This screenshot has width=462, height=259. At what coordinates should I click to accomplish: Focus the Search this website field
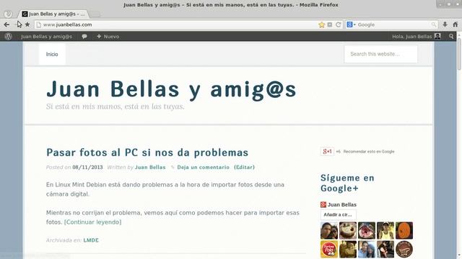(380, 54)
